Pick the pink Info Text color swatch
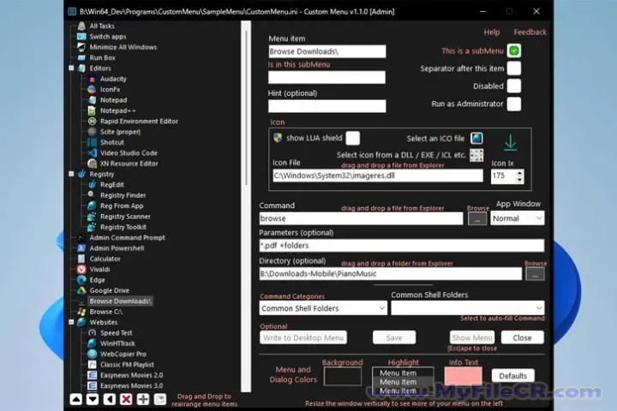The image size is (617, 411). [x=463, y=376]
